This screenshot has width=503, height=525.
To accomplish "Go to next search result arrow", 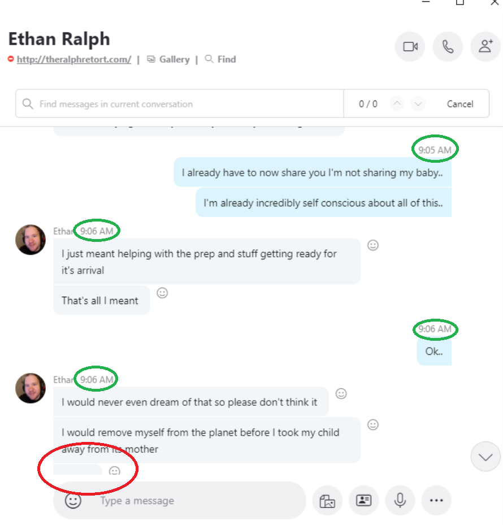I will pyautogui.click(x=418, y=104).
